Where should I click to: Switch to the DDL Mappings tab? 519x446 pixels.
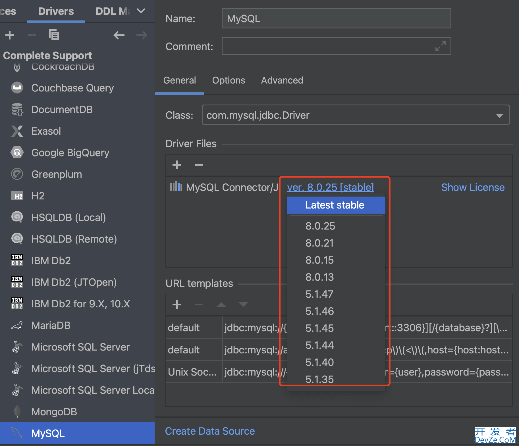pos(113,11)
